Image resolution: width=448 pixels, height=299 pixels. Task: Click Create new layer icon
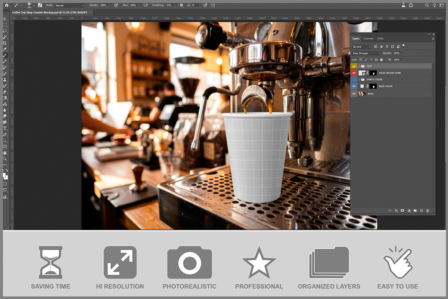[421, 210]
